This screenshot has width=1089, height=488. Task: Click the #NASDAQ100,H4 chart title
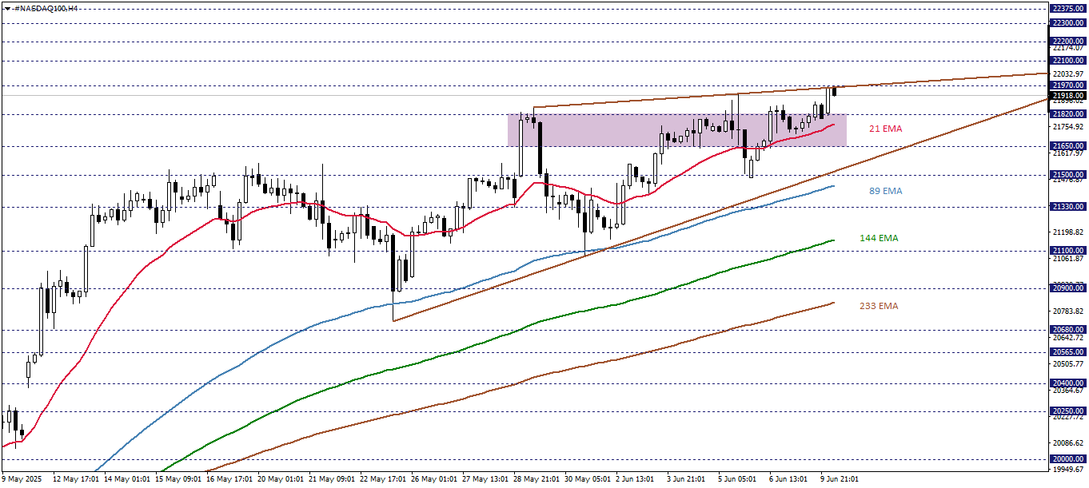(46, 7)
